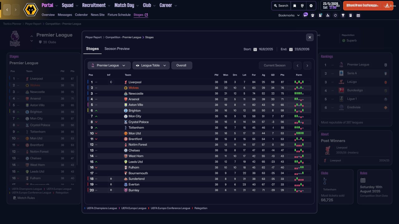The image size is (399, 224).
Task: Click the pop-out icon next to Stages tab
Action: click(x=147, y=15)
